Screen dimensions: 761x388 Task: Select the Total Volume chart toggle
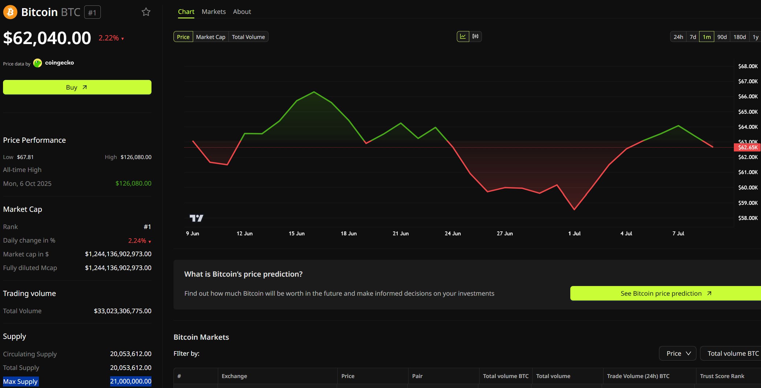coord(248,37)
